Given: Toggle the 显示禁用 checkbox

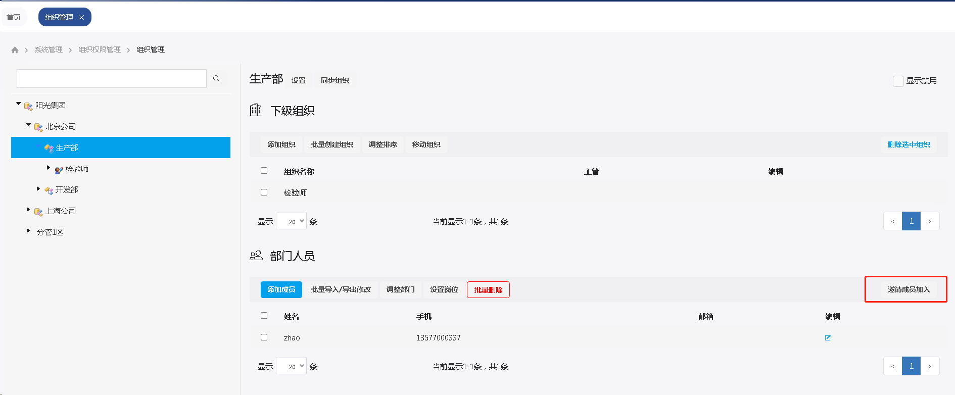Looking at the screenshot, I should pyautogui.click(x=898, y=81).
